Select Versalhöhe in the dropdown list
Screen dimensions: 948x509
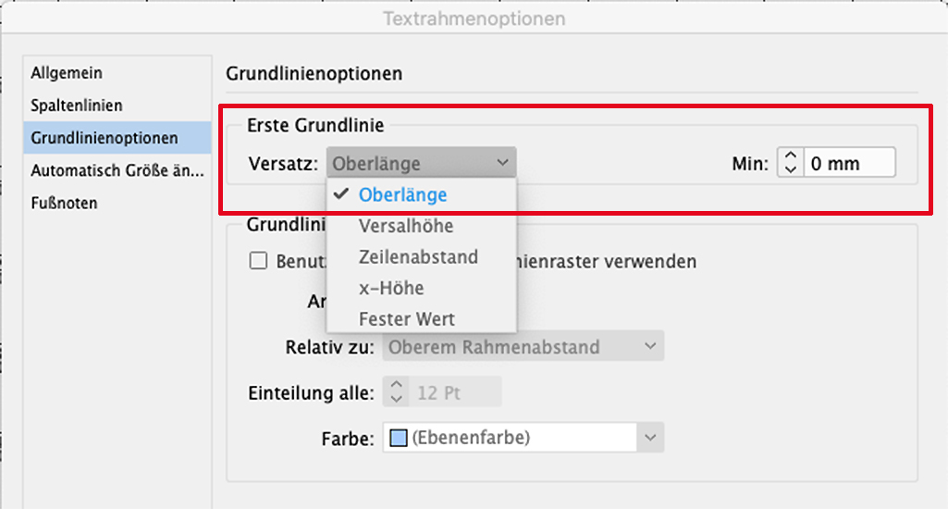tap(406, 226)
